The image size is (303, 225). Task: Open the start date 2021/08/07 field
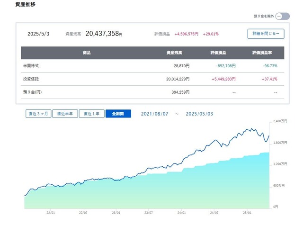point(155,114)
